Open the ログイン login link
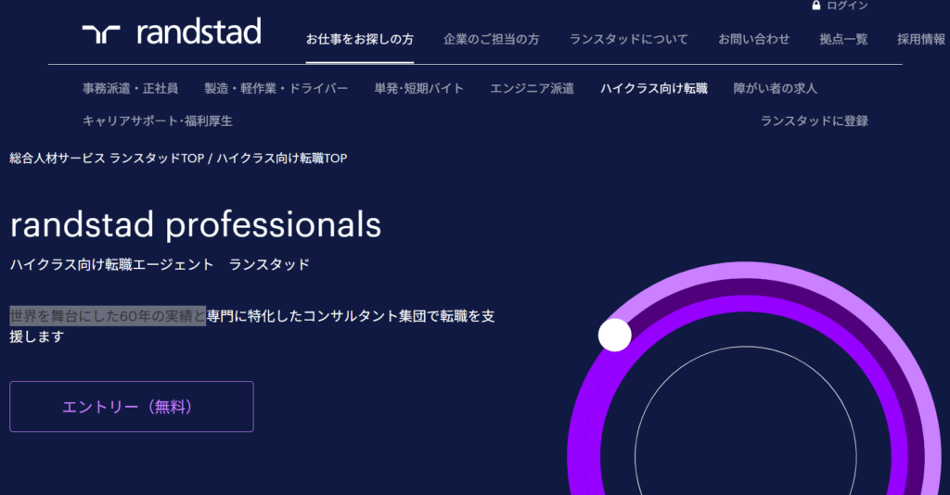The image size is (950, 495). (847, 6)
